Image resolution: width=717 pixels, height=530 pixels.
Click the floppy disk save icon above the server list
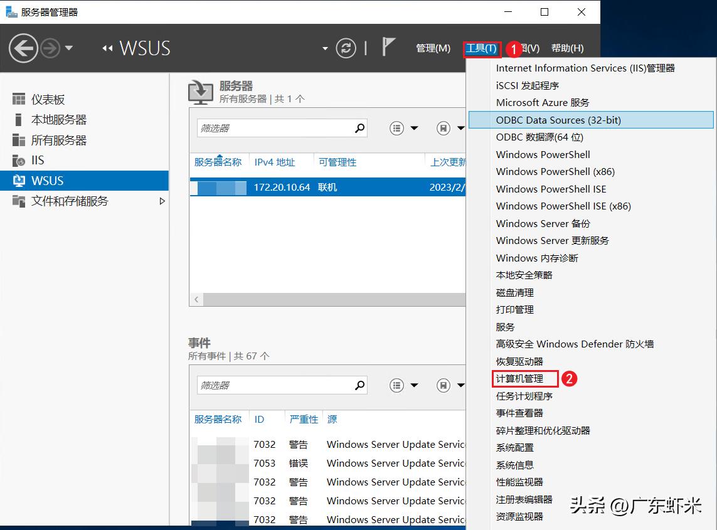445,128
